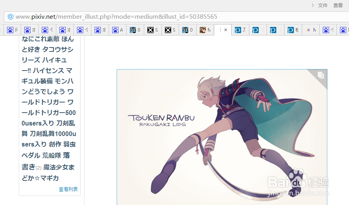Expand the chevron arrow beside 文件 menu
This screenshot has height=205, width=349.
(x=313, y=5)
